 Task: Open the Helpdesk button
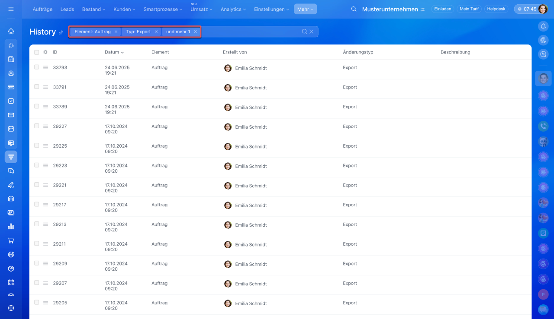[496, 9]
